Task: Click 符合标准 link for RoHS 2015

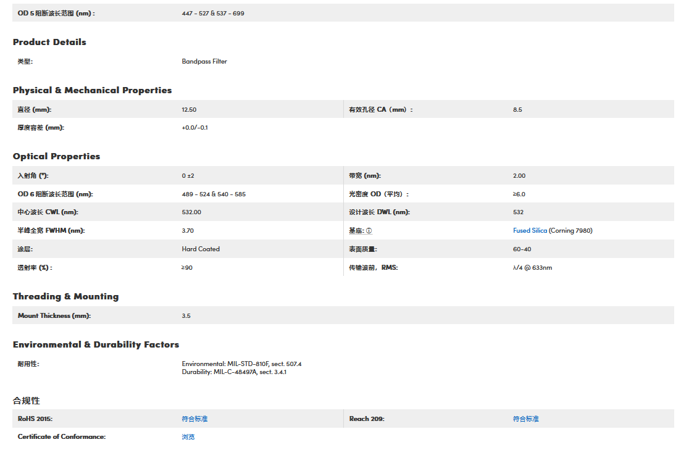Action: pyautogui.click(x=194, y=419)
